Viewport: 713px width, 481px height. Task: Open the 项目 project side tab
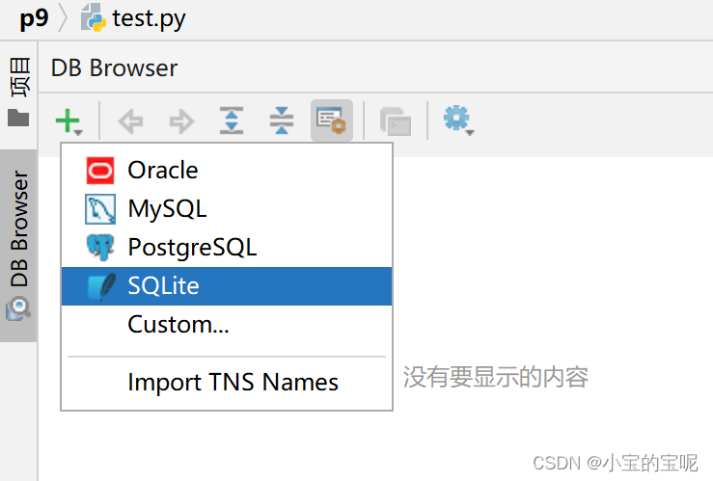click(18, 92)
